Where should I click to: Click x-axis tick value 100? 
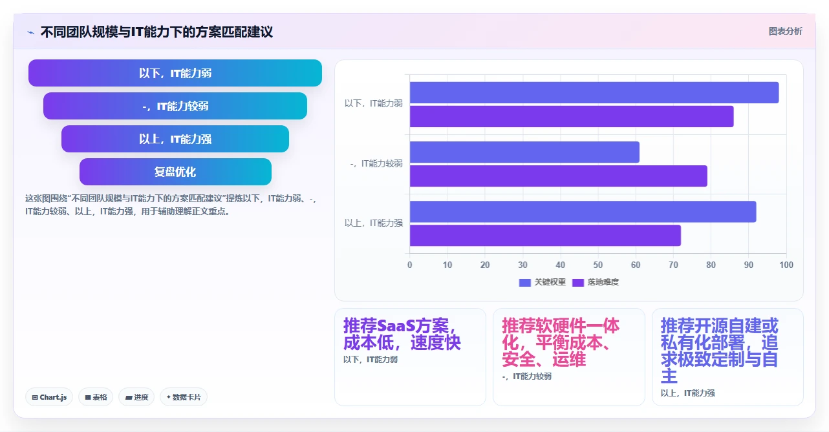pos(786,265)
